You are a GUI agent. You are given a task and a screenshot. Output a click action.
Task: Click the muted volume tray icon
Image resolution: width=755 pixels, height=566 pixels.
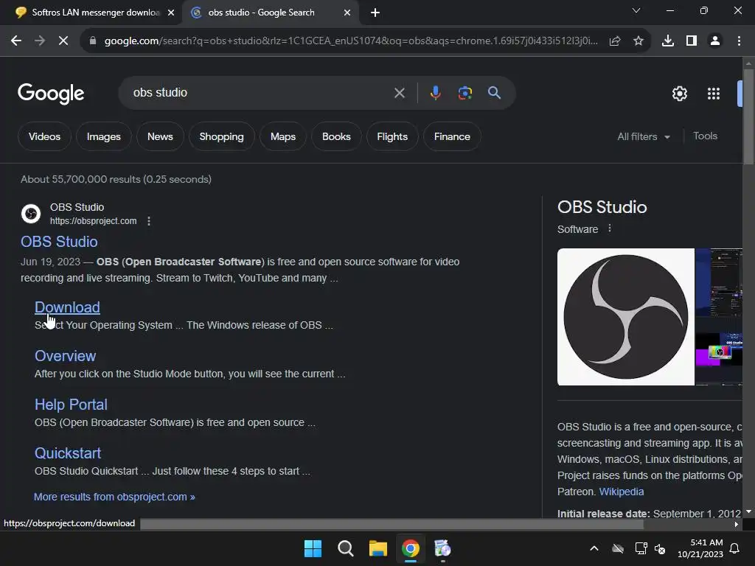coord(660,548)
